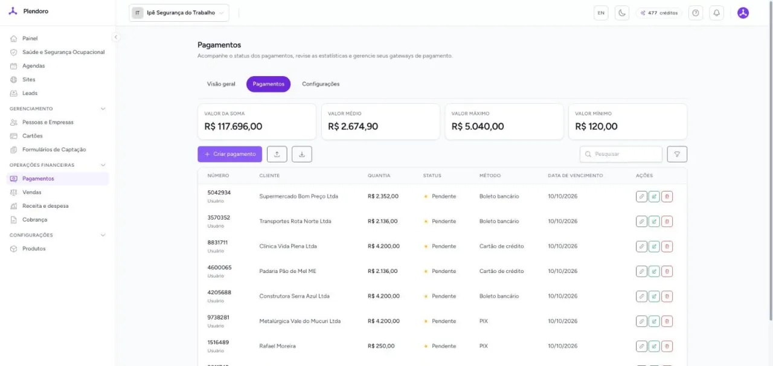This screenshot has height=366, width=773.
Task: Edit Padaria Pão de Mel payment
Action: 654,271
